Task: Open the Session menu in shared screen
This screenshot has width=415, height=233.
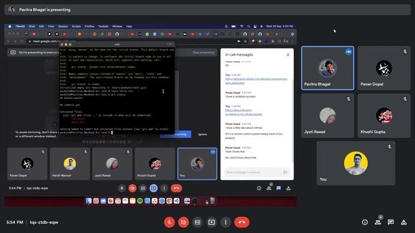Action: 63,27
